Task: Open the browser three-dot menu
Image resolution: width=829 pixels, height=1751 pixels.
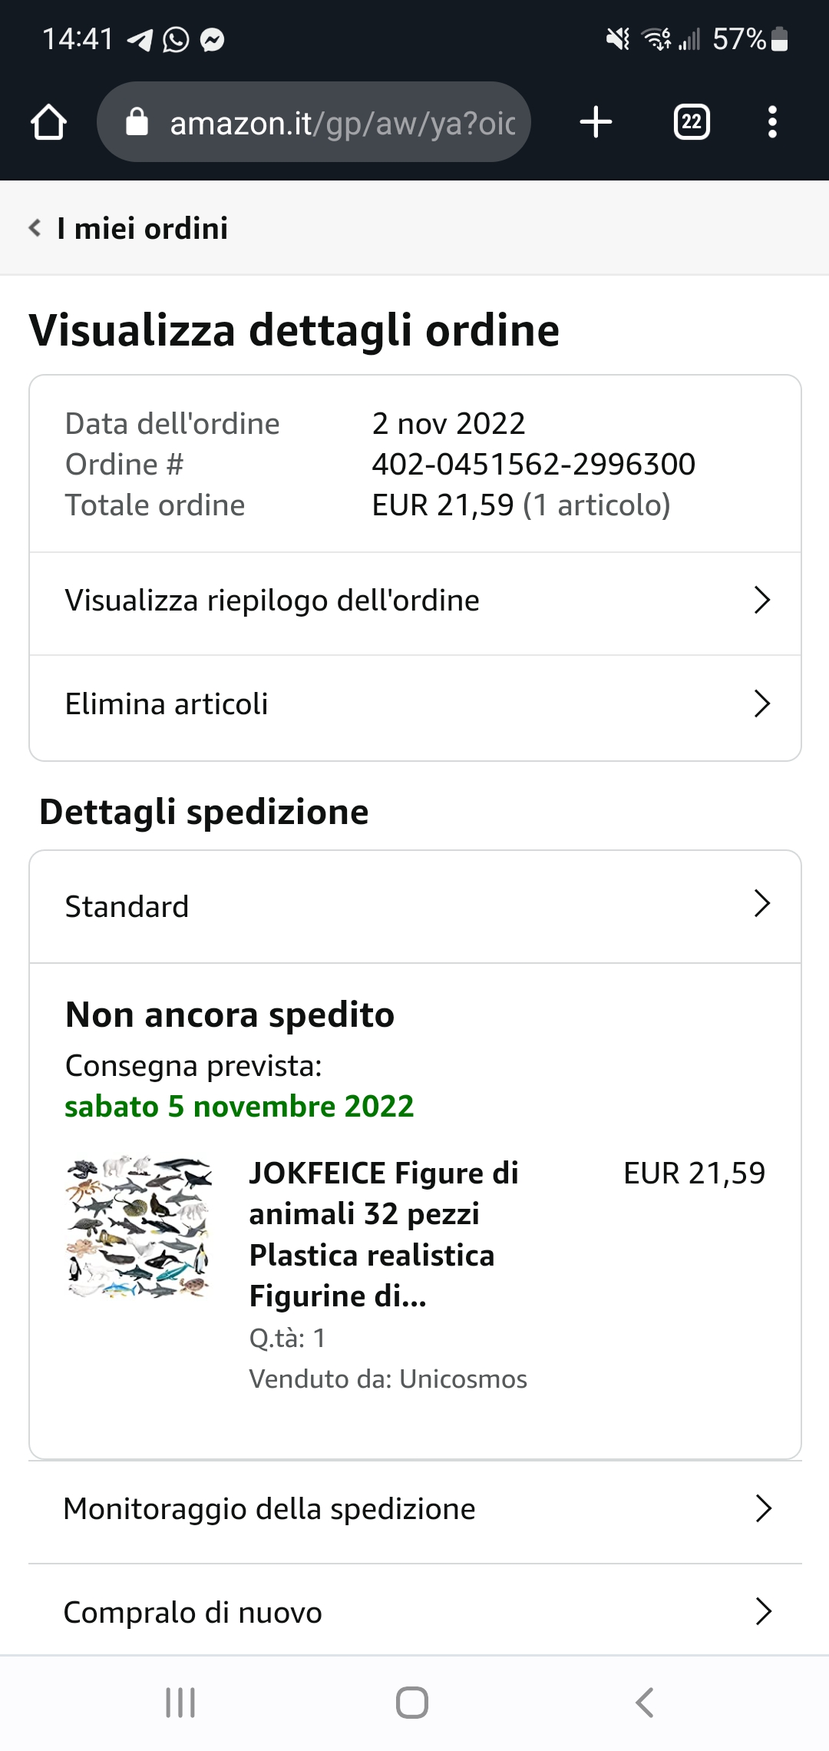Action: (772, 122)
